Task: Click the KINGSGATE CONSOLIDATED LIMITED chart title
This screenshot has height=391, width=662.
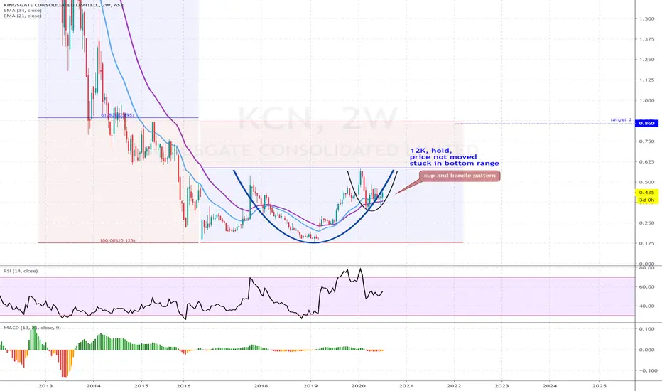Action: (x=63, y=5)
